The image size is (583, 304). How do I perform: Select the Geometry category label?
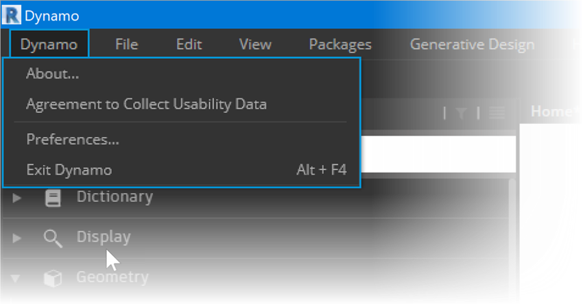coord(112,277)
